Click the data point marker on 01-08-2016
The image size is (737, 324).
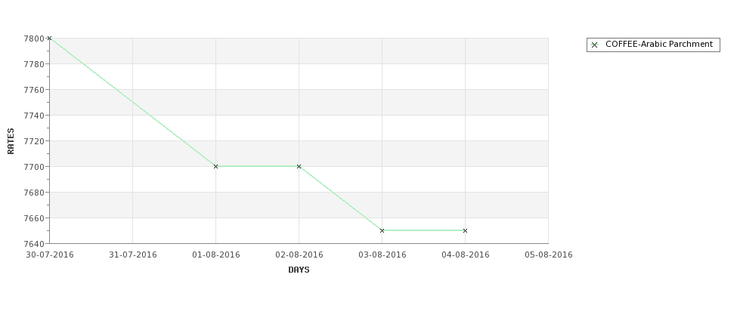215,166
